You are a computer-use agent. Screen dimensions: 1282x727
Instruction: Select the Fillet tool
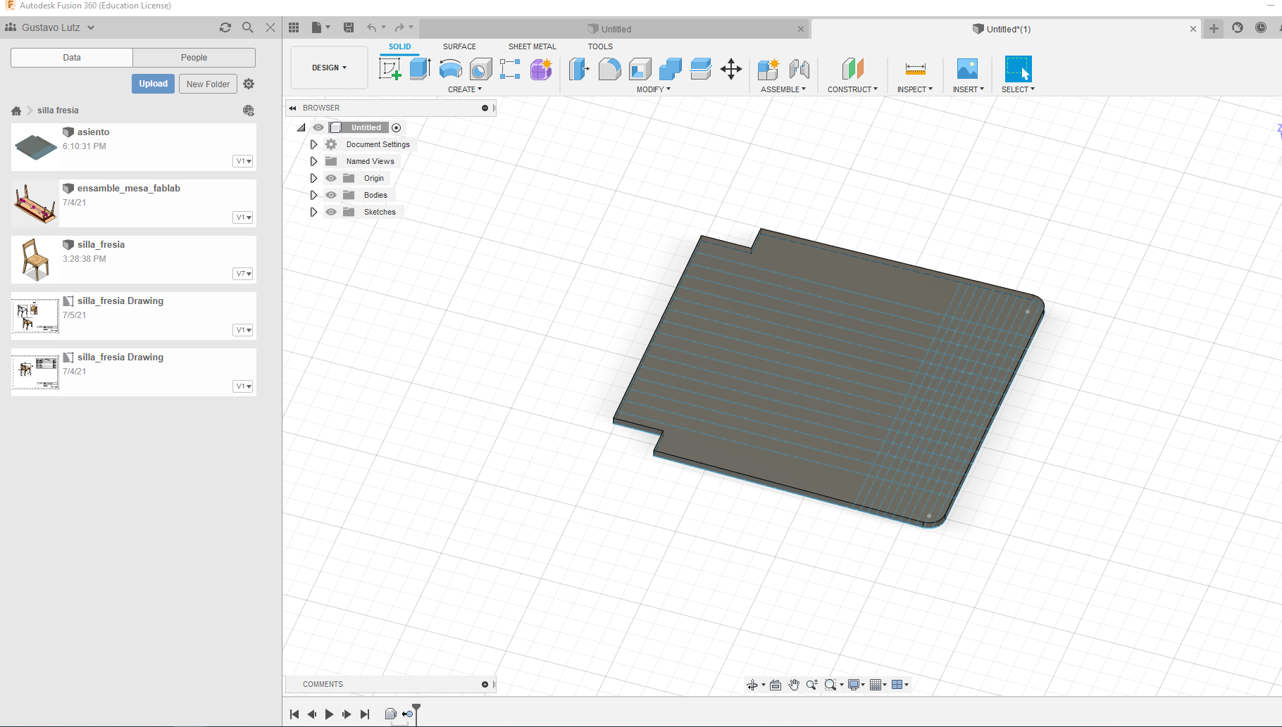pos(609,69)
